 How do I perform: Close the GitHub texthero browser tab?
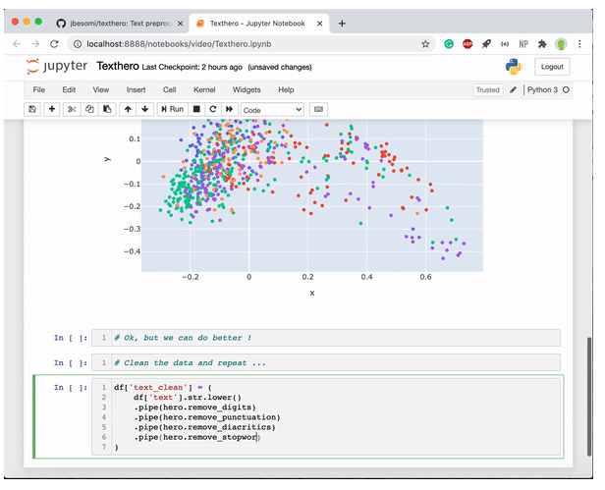180,24
